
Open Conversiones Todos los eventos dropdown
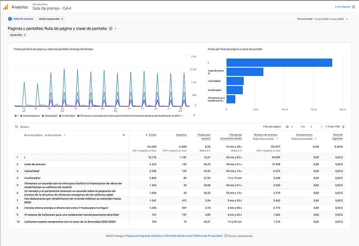(316, 139)
